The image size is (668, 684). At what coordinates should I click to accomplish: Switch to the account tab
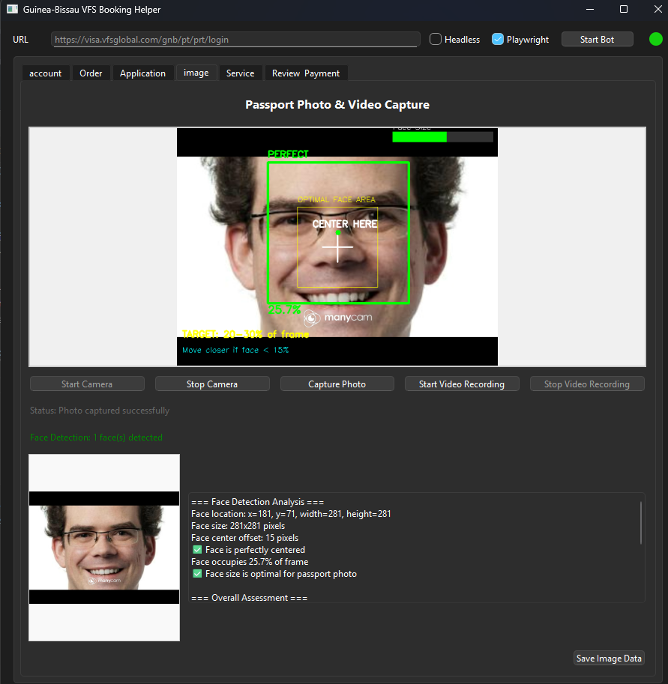tap(46, 73)
